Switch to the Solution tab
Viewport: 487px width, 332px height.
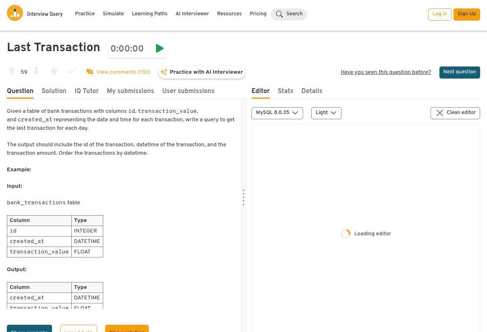tap(54, 91)
